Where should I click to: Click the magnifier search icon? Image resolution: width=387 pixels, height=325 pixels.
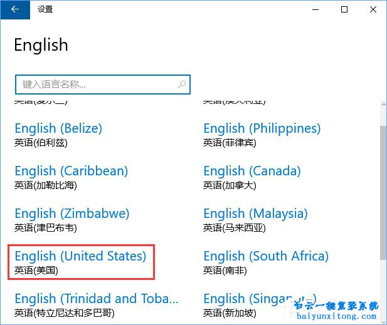pyautogui.click(x=182, y=84)
